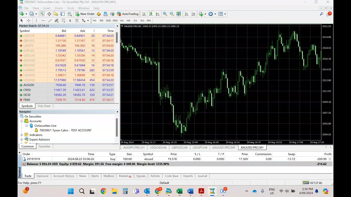Click the New Order button
The image size is (351, 197).
85,14
